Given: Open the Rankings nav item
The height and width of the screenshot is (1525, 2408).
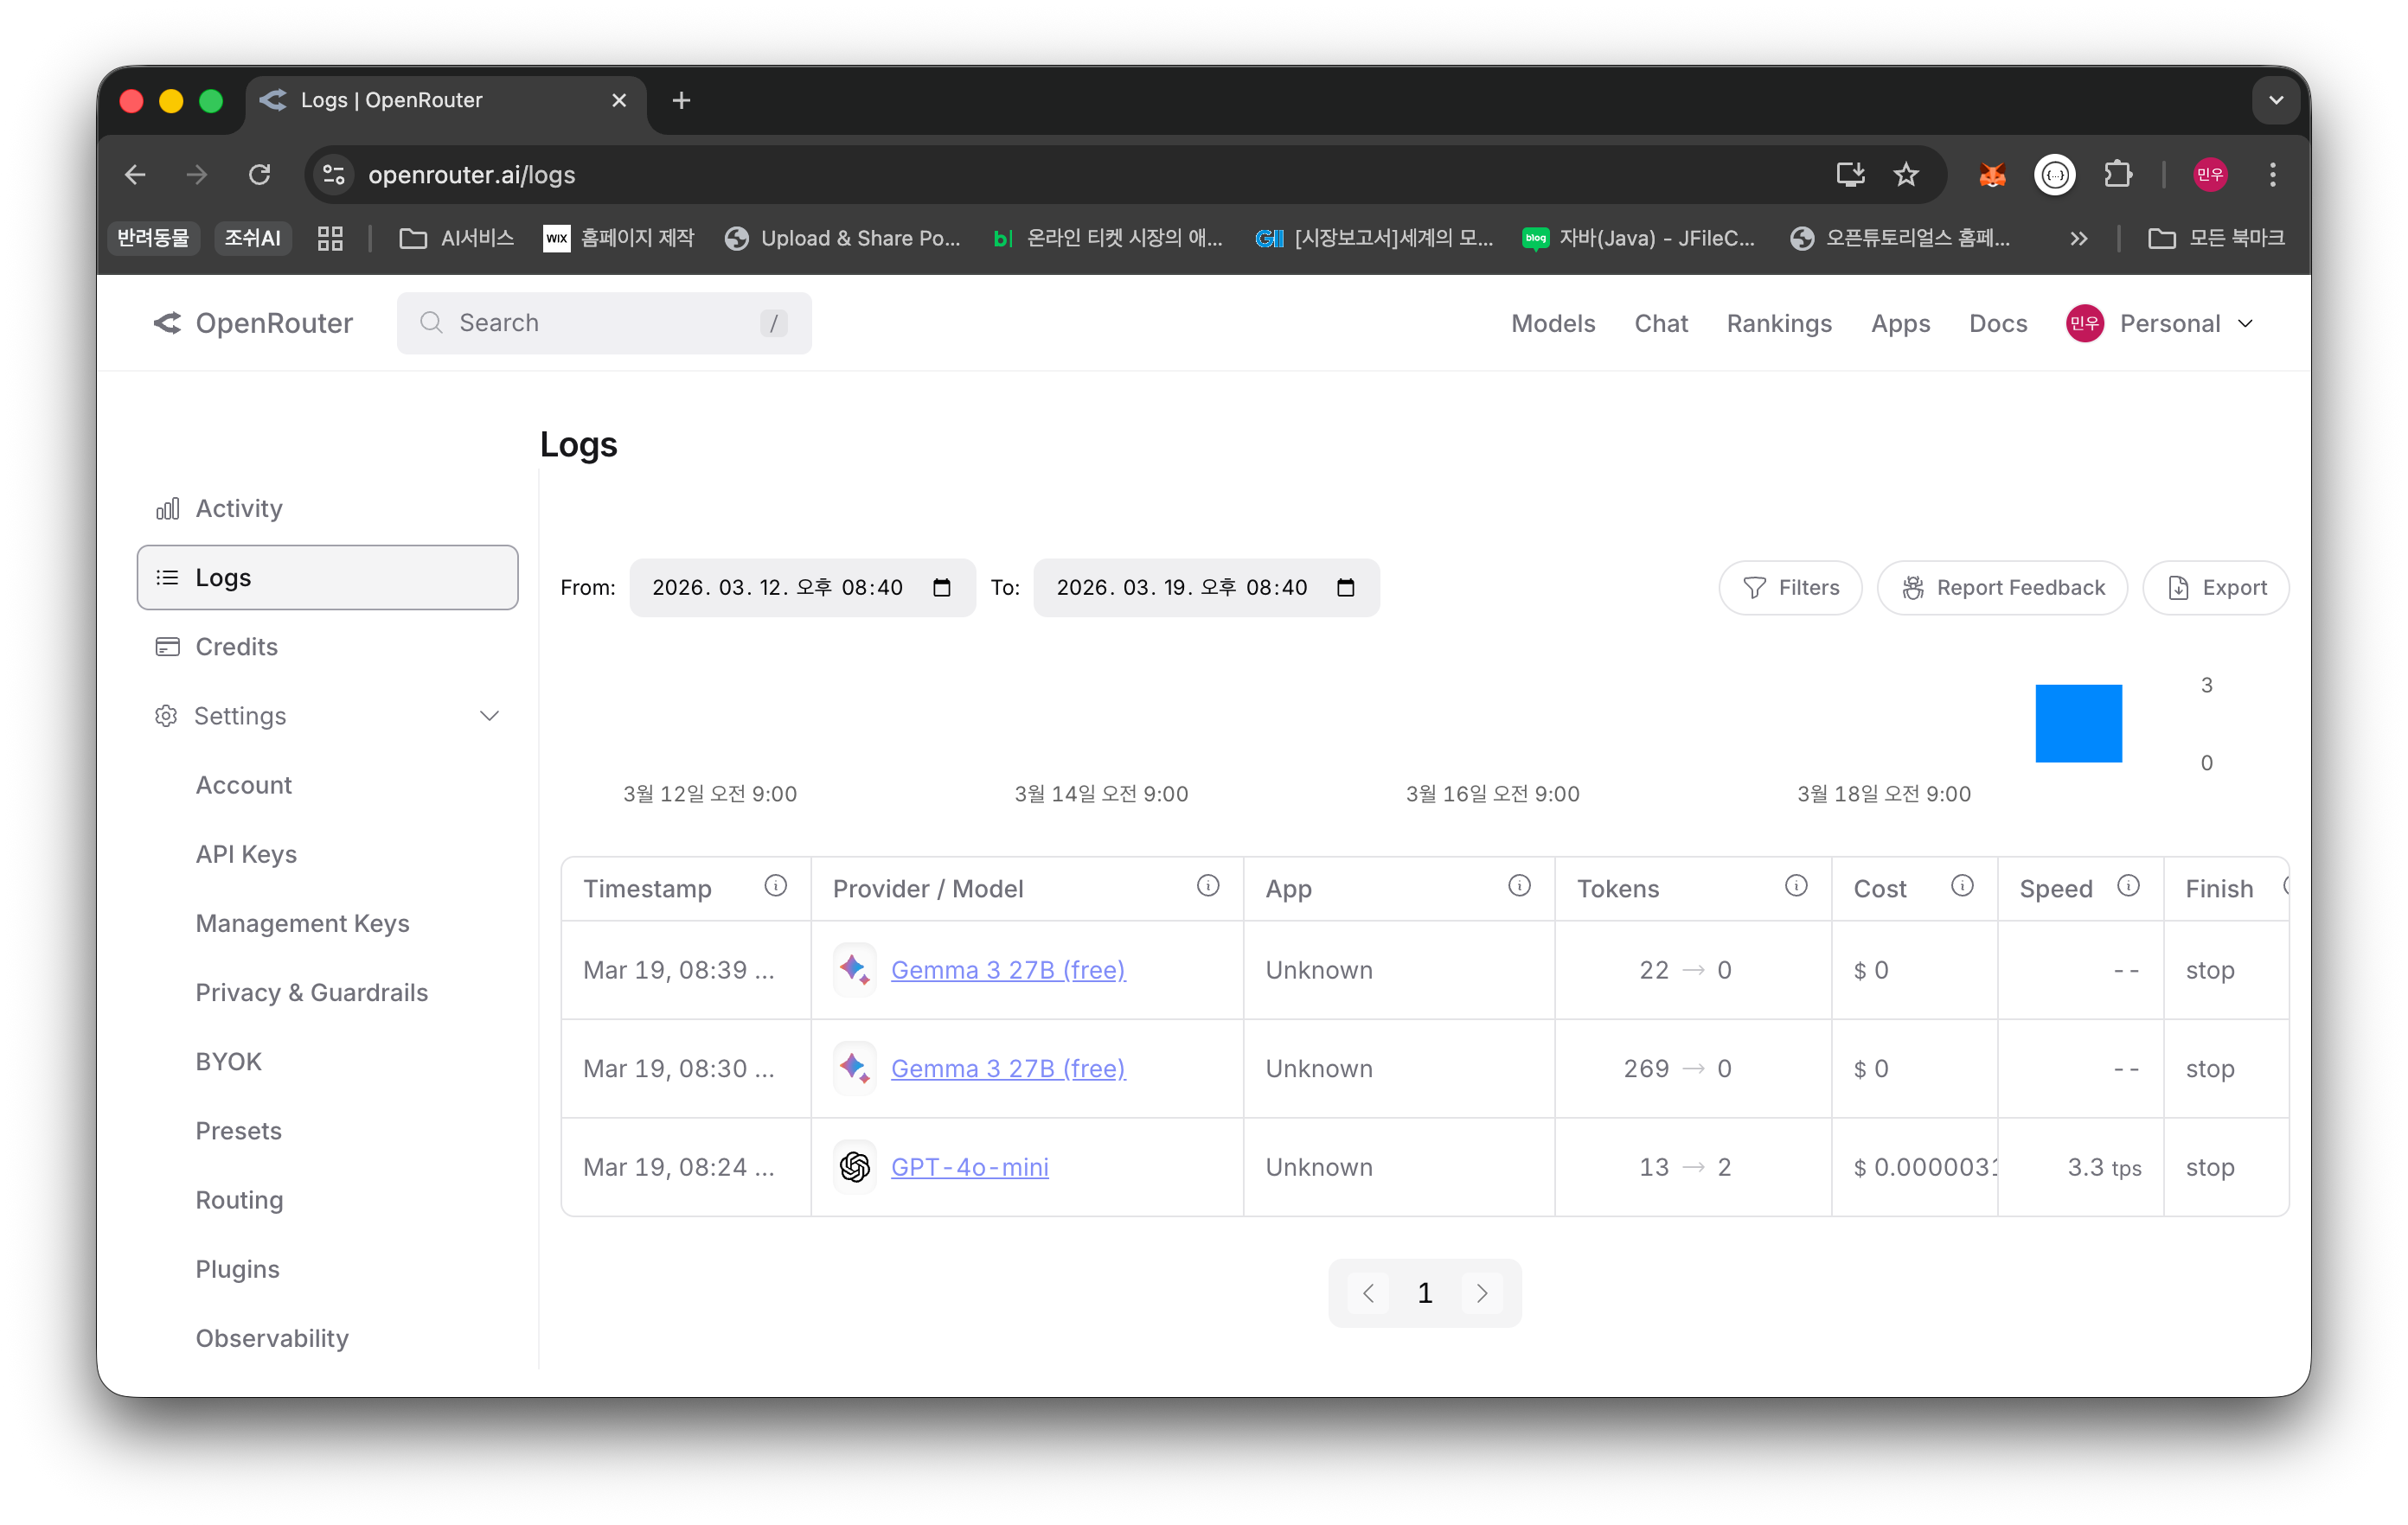Looking at the screenshot, I should click(1778, 322).
